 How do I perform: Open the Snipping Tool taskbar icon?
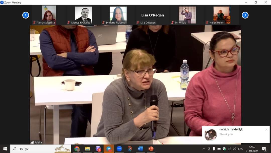pos(130,149)
